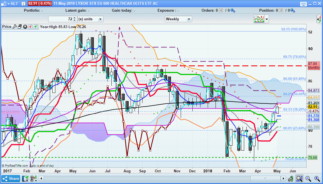Click the 2018 label on time axis
The height and width of the screenshot is (184, 323).
pos(207,171)
